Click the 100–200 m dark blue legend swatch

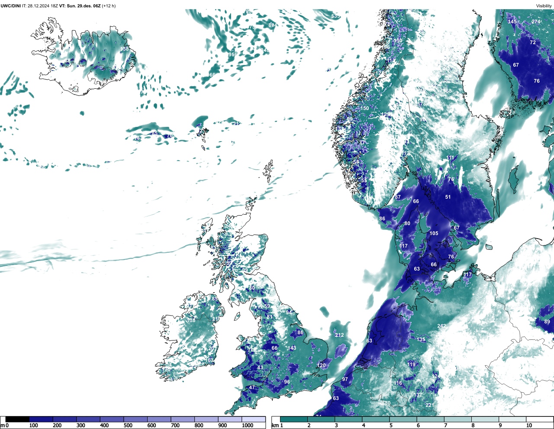(41, 419)
